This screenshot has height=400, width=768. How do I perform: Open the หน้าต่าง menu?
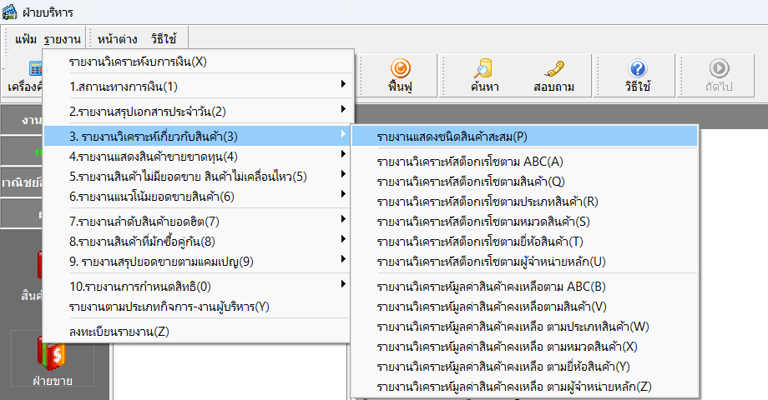pos(117,39)
